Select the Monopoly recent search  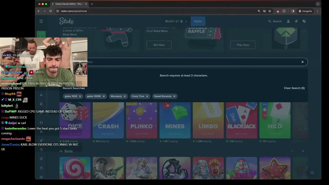(116, 96)
